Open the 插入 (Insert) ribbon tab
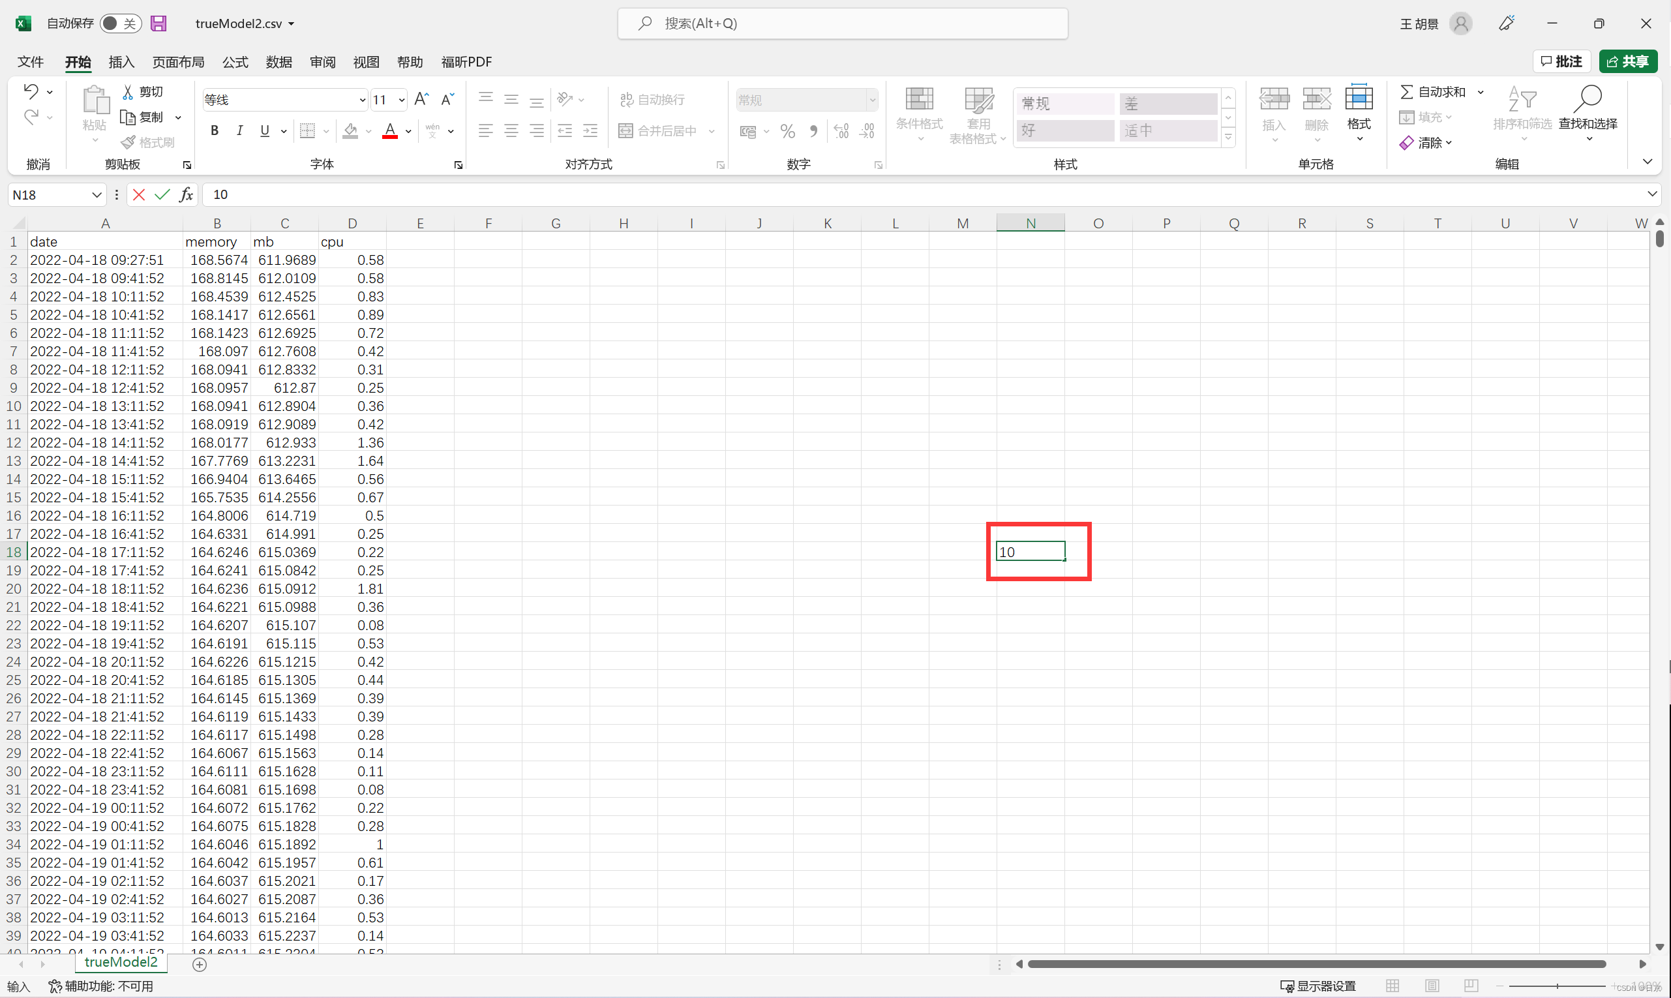 click(x=121, y=62)
